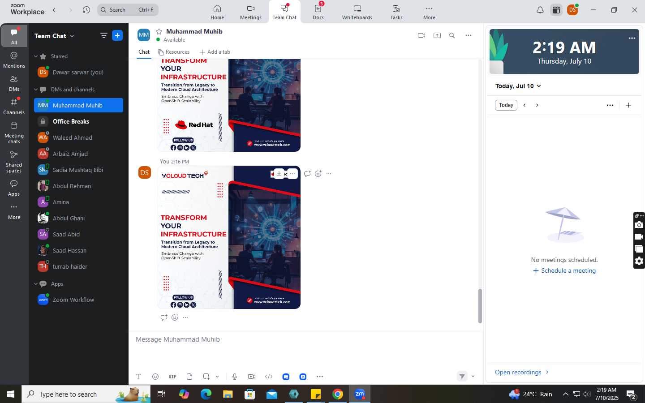This screenshot has height=403, width=645.
Task: Click Schedule a meeting link
Action: [x=564, y=270]
